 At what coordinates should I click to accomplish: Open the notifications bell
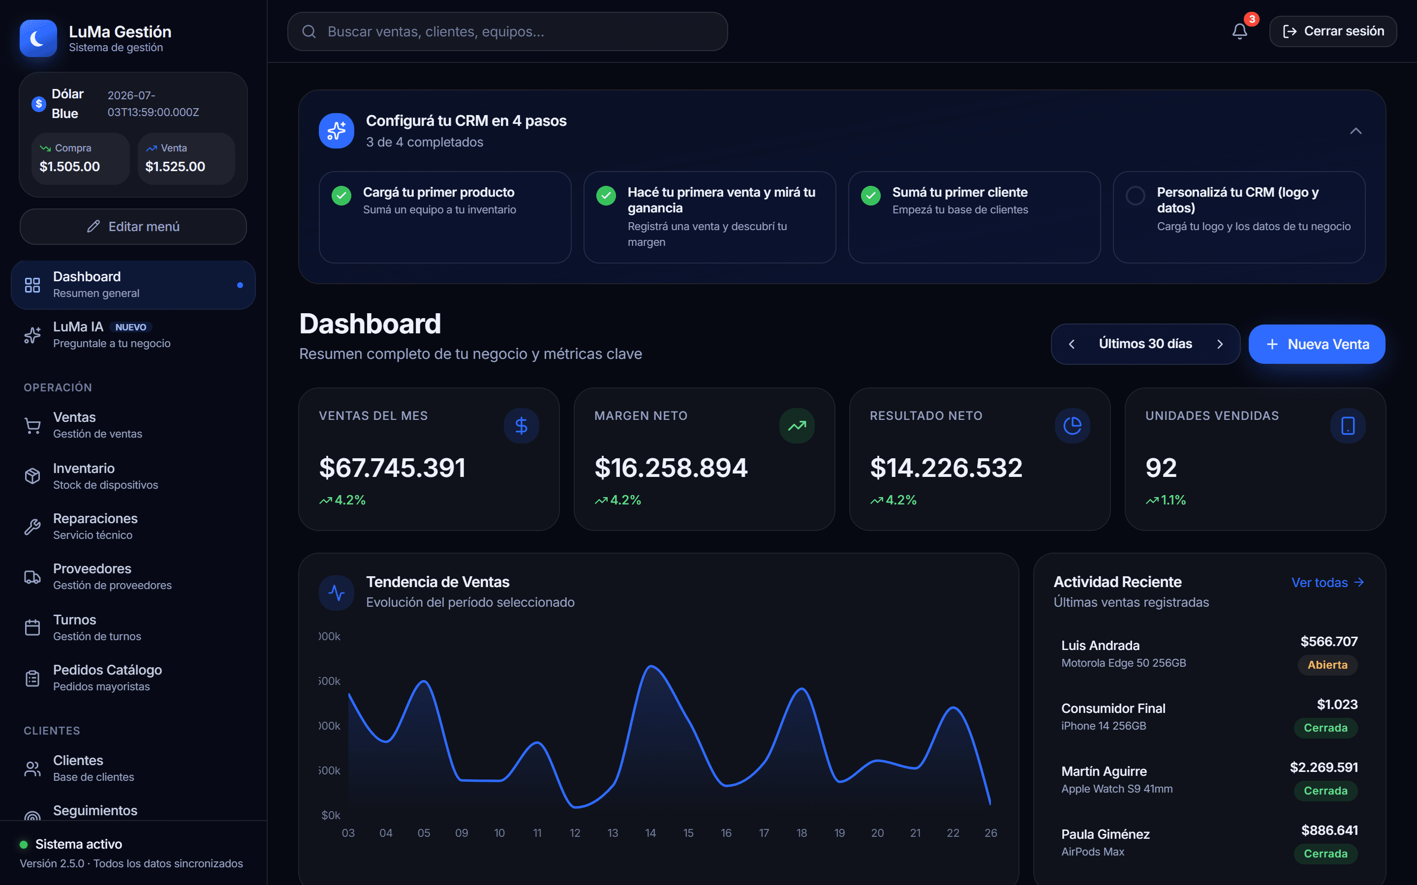click(x=1239, y=31)
